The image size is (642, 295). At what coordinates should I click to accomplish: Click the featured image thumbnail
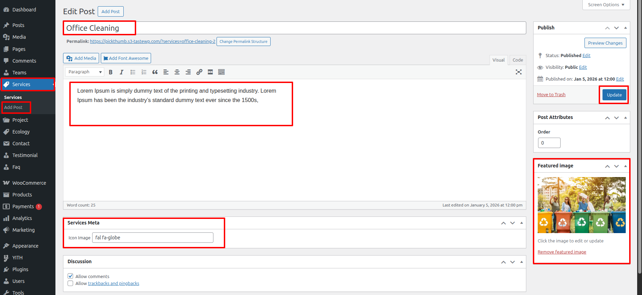tap(581, 205)
